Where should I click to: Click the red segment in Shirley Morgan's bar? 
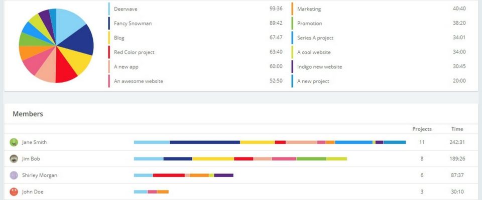(169, 175)
